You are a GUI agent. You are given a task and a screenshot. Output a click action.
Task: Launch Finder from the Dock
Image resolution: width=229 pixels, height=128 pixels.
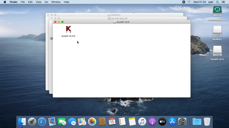click(x=22, y=122)
